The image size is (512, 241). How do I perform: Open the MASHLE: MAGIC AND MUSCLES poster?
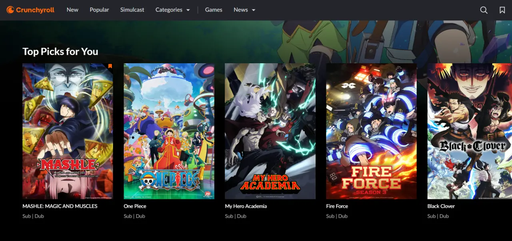coord(68,131)
